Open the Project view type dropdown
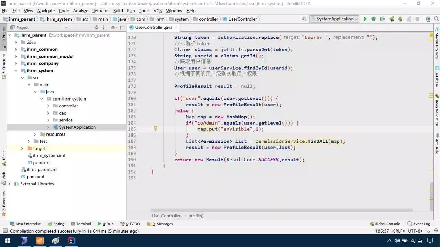440x247 pixels. 66,27
